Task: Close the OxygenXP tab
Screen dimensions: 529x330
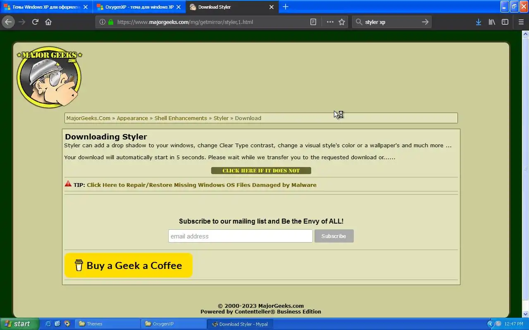Action: pos(179,7)
